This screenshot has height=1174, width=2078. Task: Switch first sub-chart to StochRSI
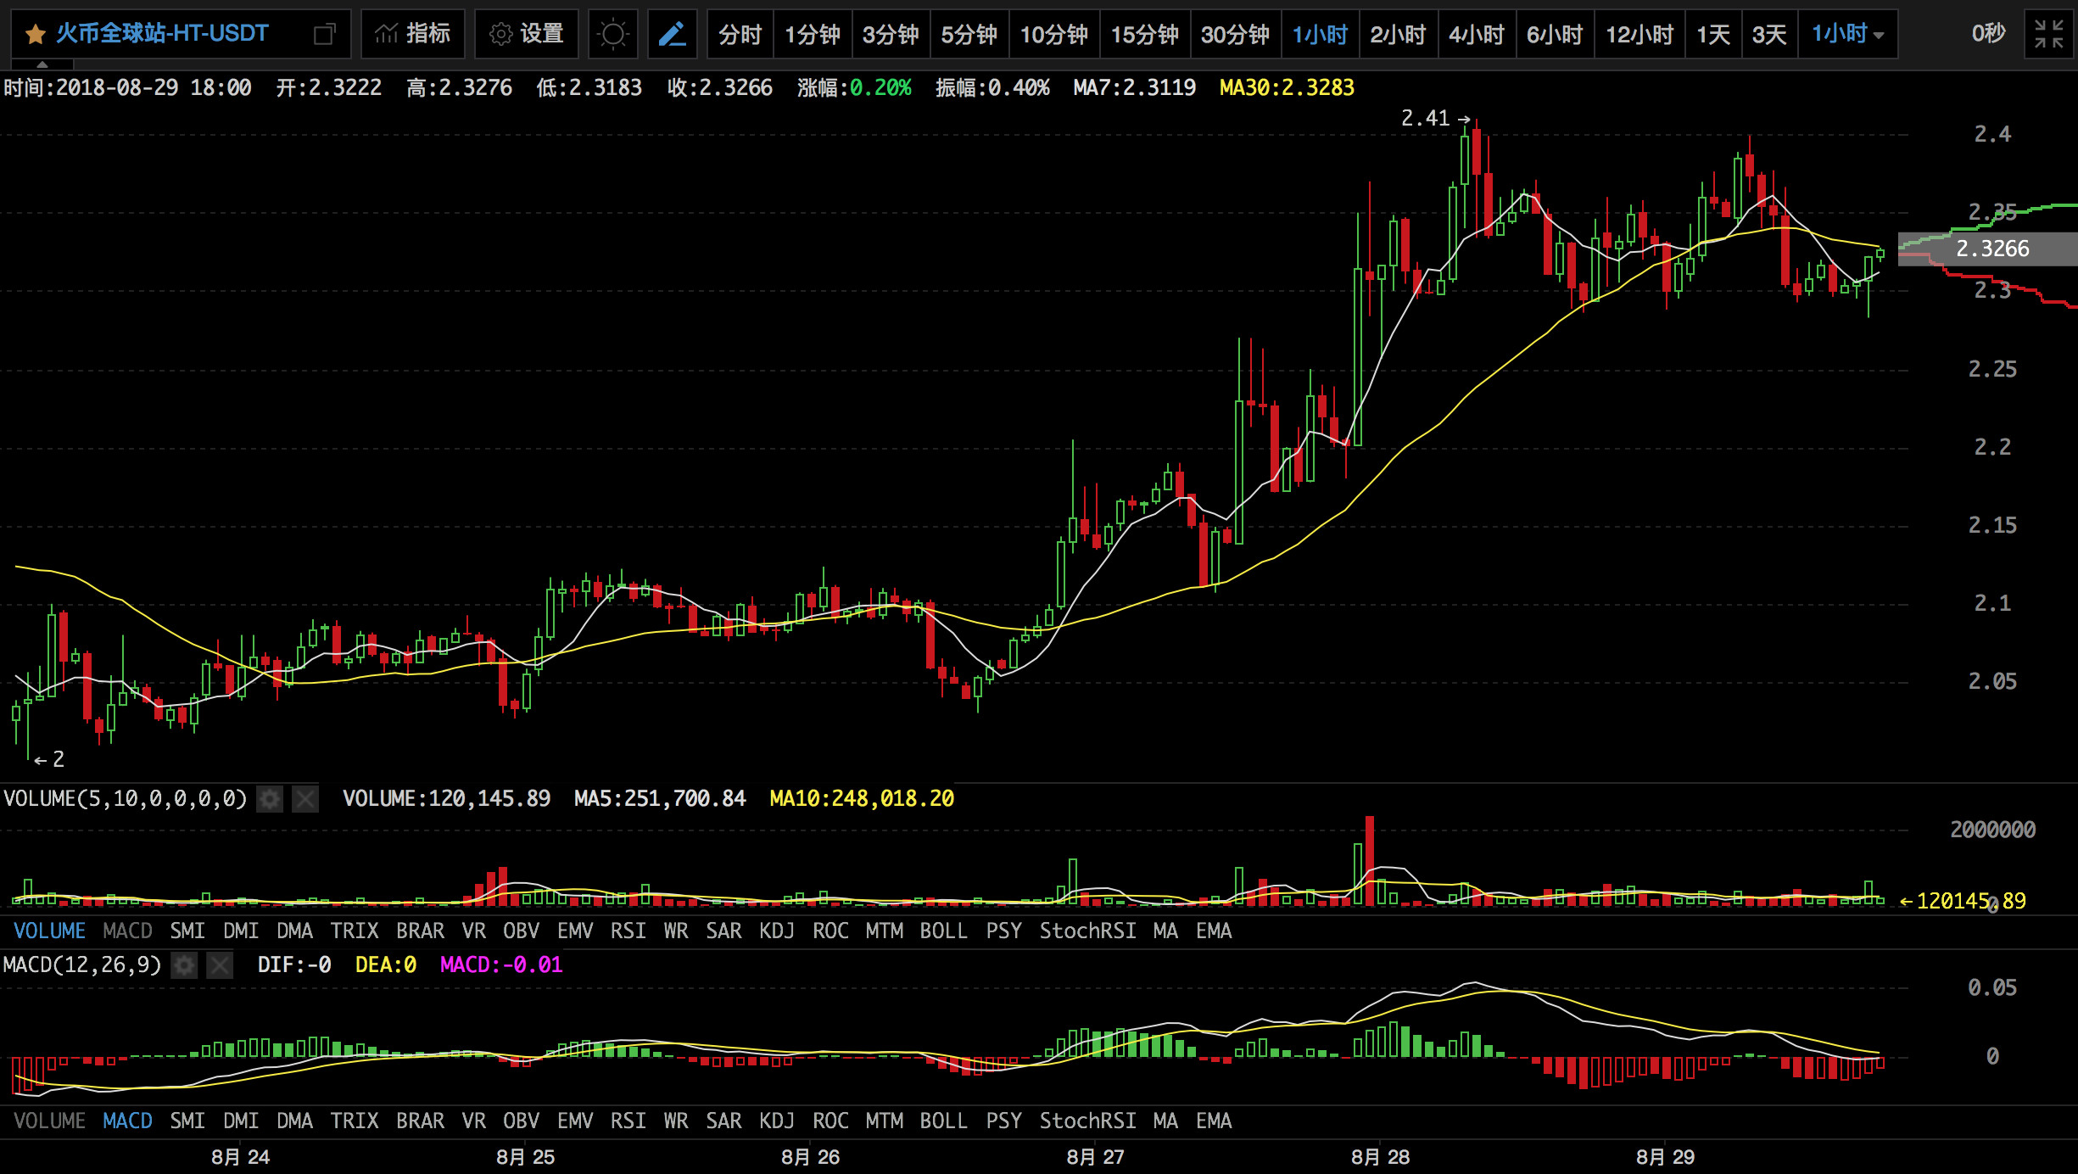coord(1087,931)
